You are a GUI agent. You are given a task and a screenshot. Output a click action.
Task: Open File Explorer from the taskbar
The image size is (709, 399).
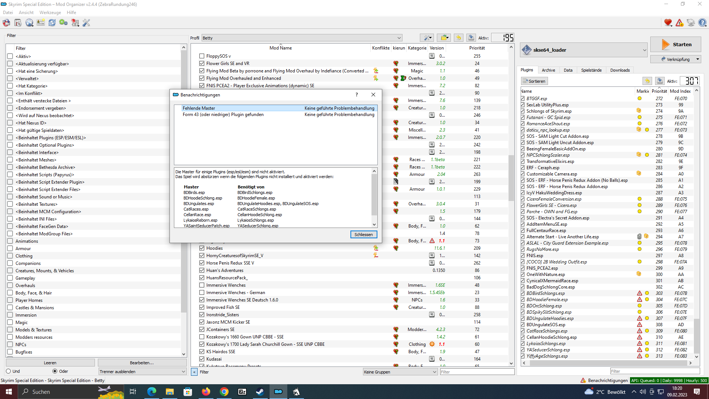click(x=169, y=392)
